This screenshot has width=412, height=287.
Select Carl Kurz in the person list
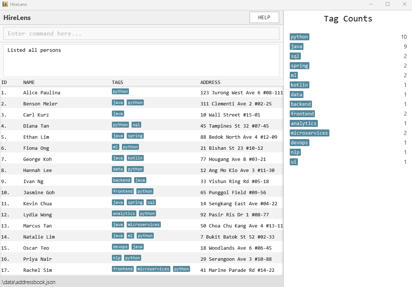36,115
